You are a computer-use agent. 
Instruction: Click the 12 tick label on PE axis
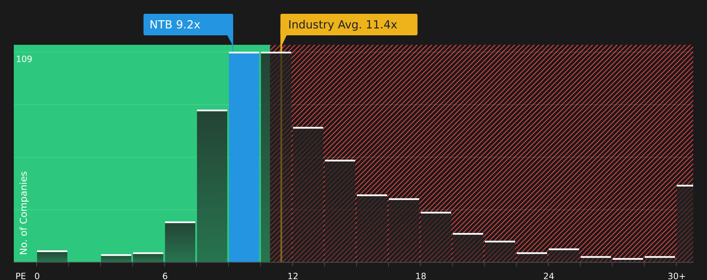[x=293, y=276]
